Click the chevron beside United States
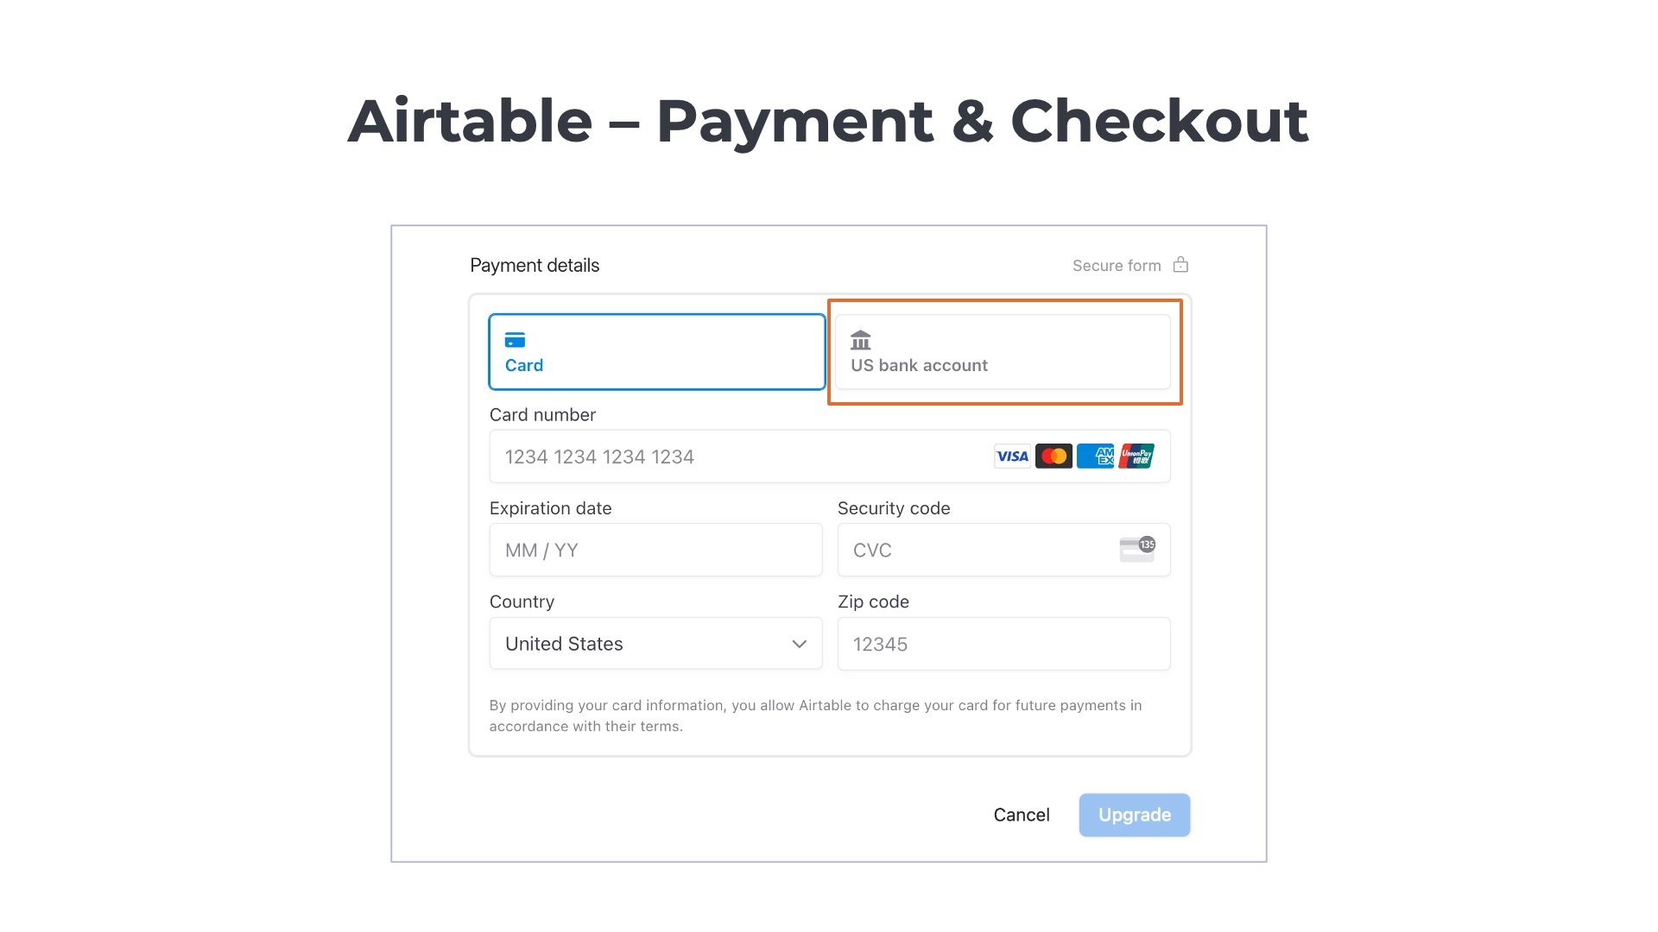Viewport: 1658px width, 932px height. tap(797, 643)
